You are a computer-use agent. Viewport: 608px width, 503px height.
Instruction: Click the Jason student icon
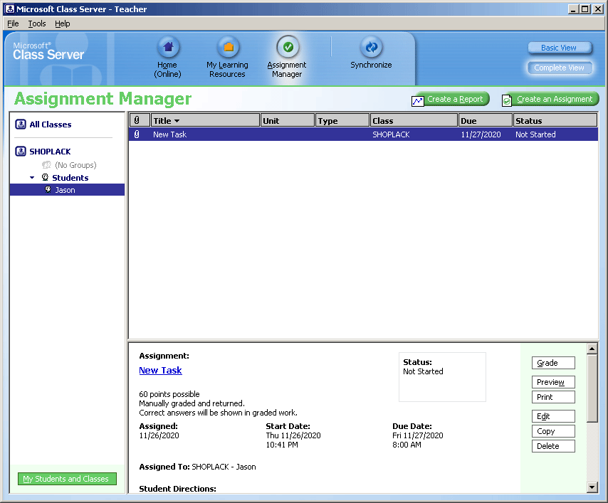coord(48,189)
